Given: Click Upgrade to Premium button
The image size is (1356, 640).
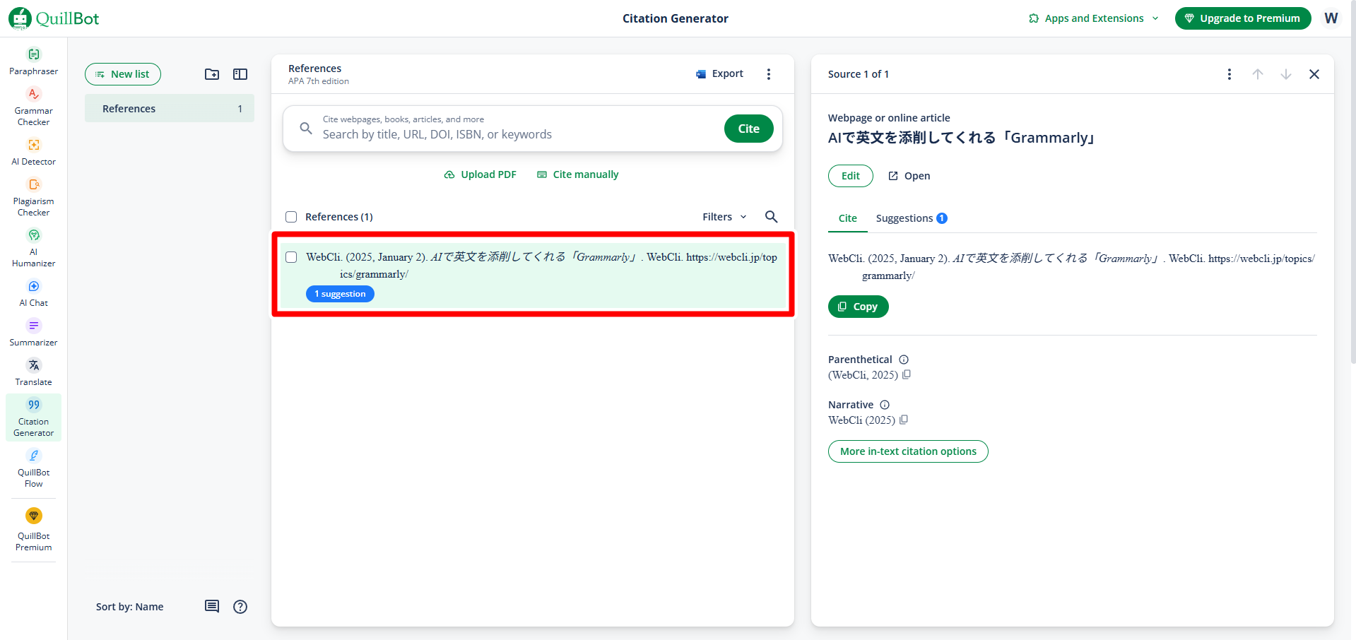Looking at the screenshot, I should coord(1243,18).
